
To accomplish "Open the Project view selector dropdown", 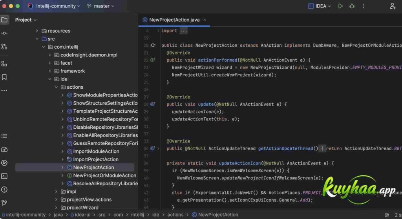I will 26,20.
